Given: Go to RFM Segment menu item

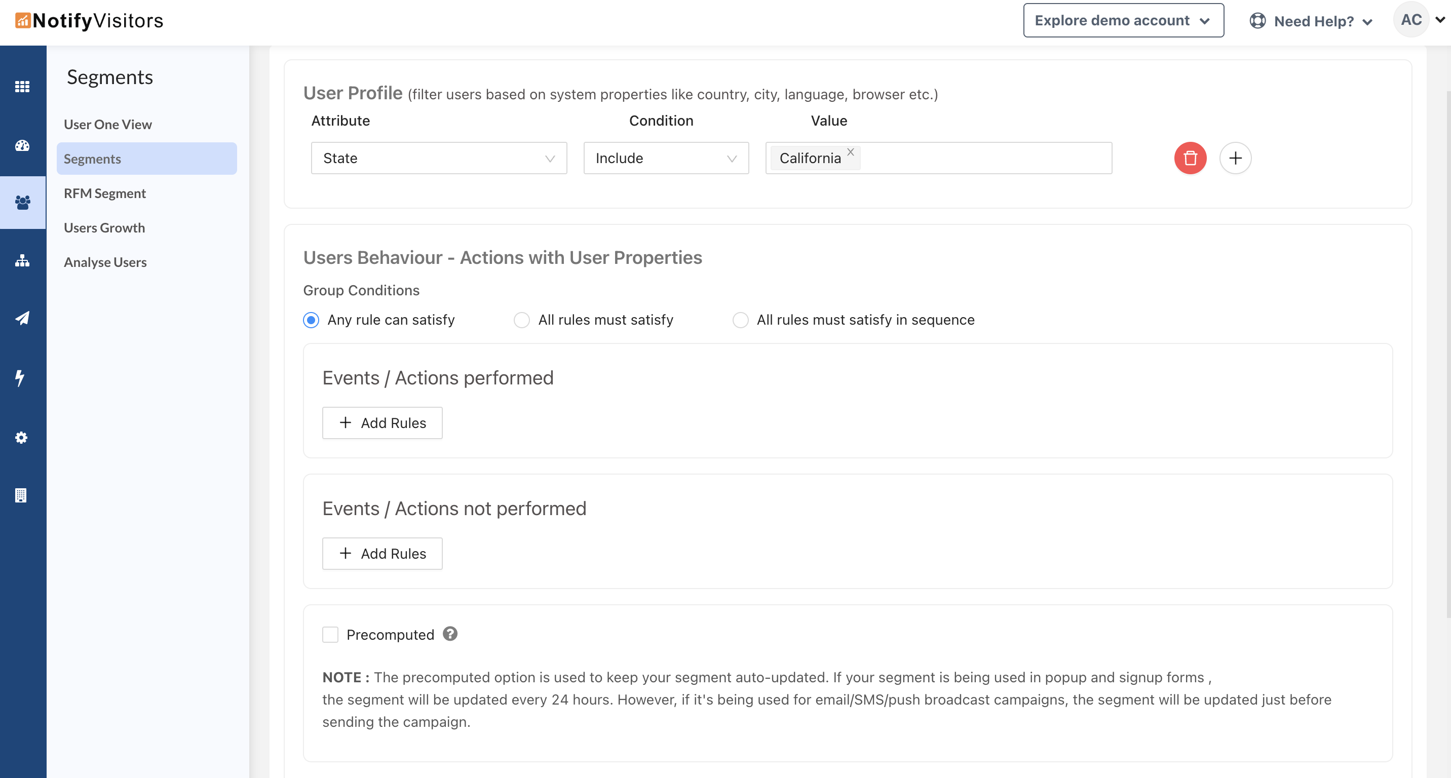Looking at the screenshot, I should pyautogui.click(x=105, y=193).
